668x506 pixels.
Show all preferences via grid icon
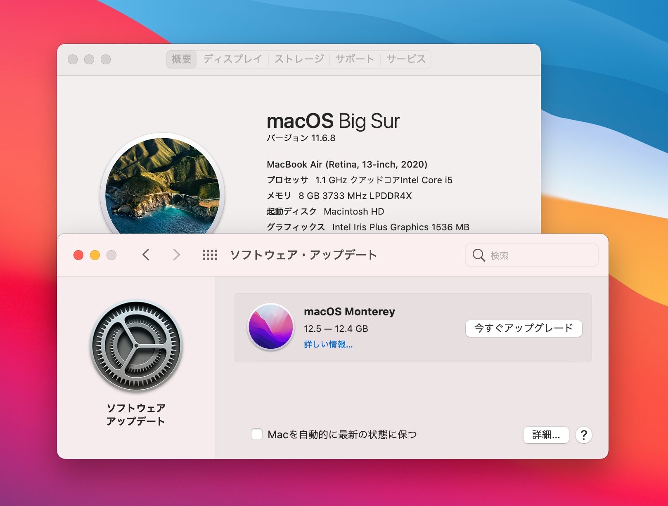click(210, 255)
